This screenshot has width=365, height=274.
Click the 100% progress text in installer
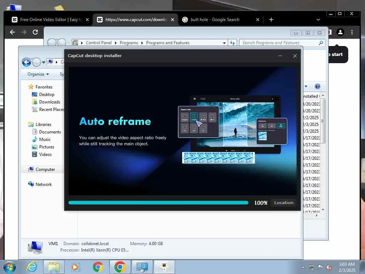point(261,203)
